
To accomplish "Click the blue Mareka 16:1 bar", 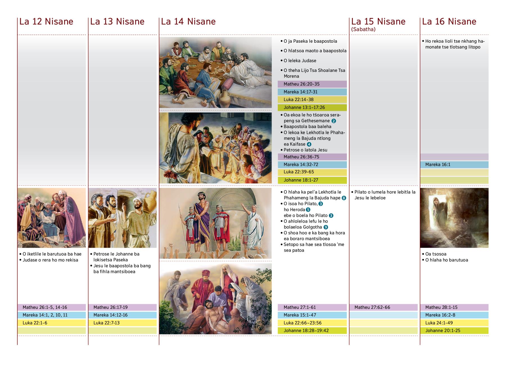I will point(454,165).
